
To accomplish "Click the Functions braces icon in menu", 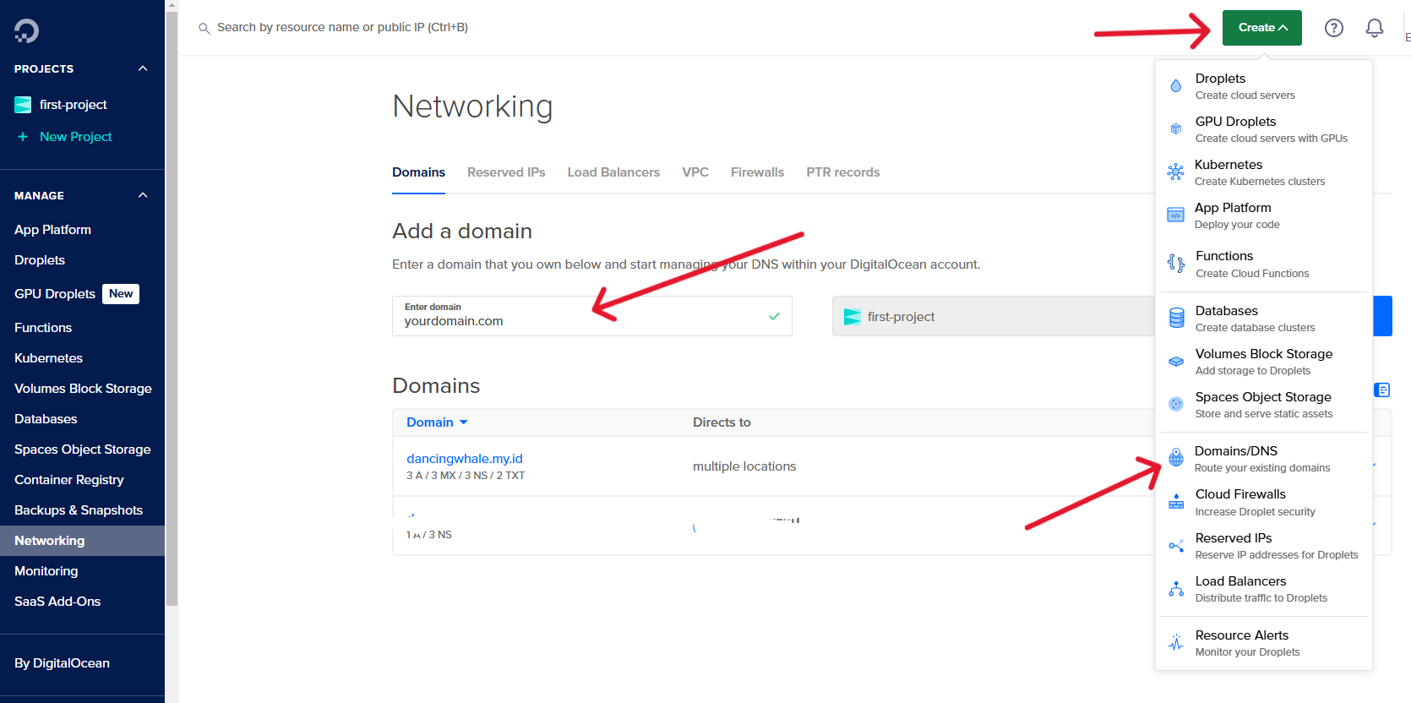I will tap(1176, 264).
